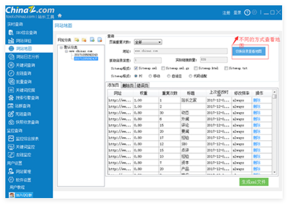Image resolution: width=288 pixels, height=204 pixels.
Task: Switch to the 删除页 tab
Action: pyautogui.click(x=128, y=86)
